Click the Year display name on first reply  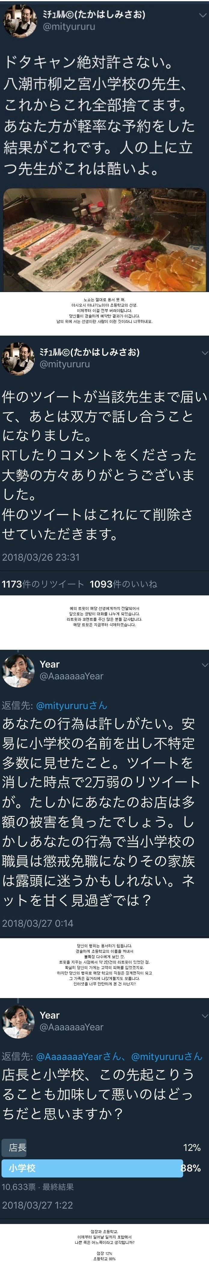click(x=50, y=664)
